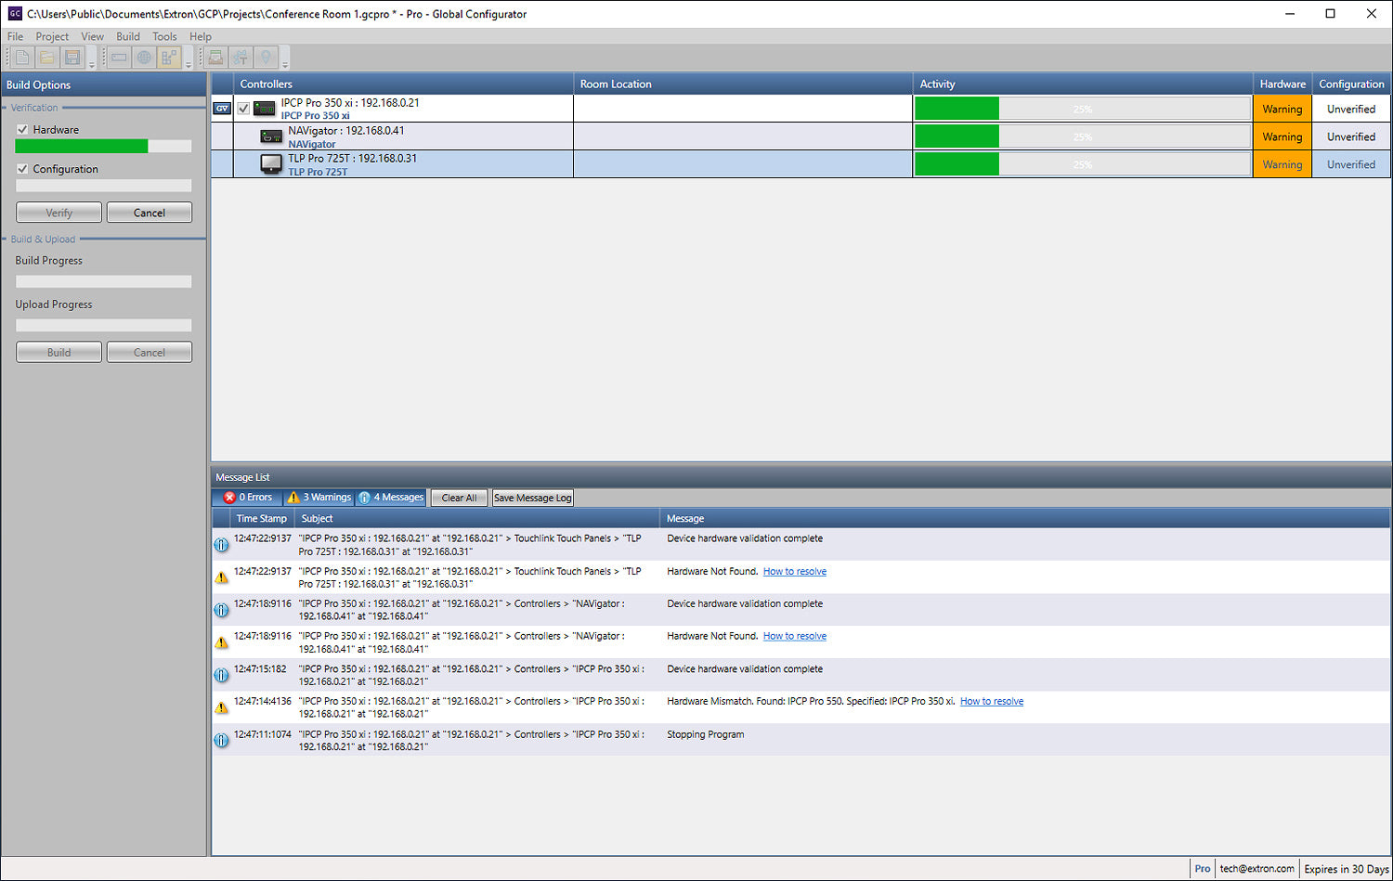Click the Time Stamp column header
The height and width of the screenshot is (881, 1393).
pyautogui.click(x=262, y=519)
